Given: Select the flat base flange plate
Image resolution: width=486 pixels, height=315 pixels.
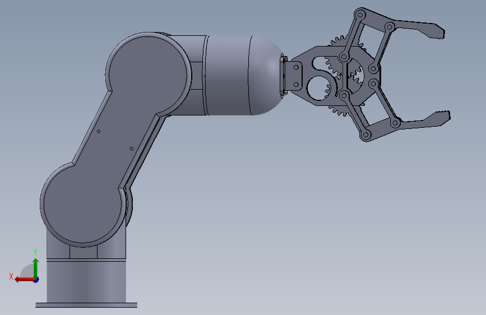Looking at the screenshot, I should click(86, 305).
